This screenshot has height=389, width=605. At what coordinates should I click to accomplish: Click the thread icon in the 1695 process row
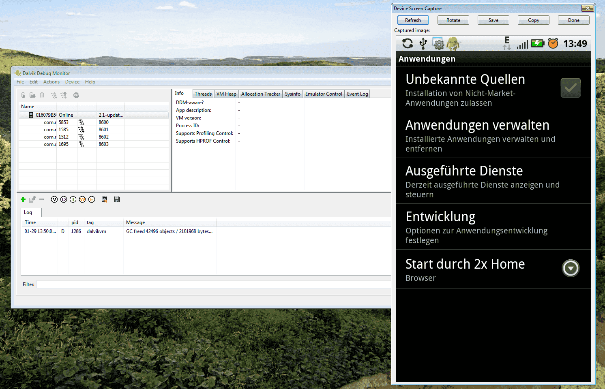click(82, 144)
